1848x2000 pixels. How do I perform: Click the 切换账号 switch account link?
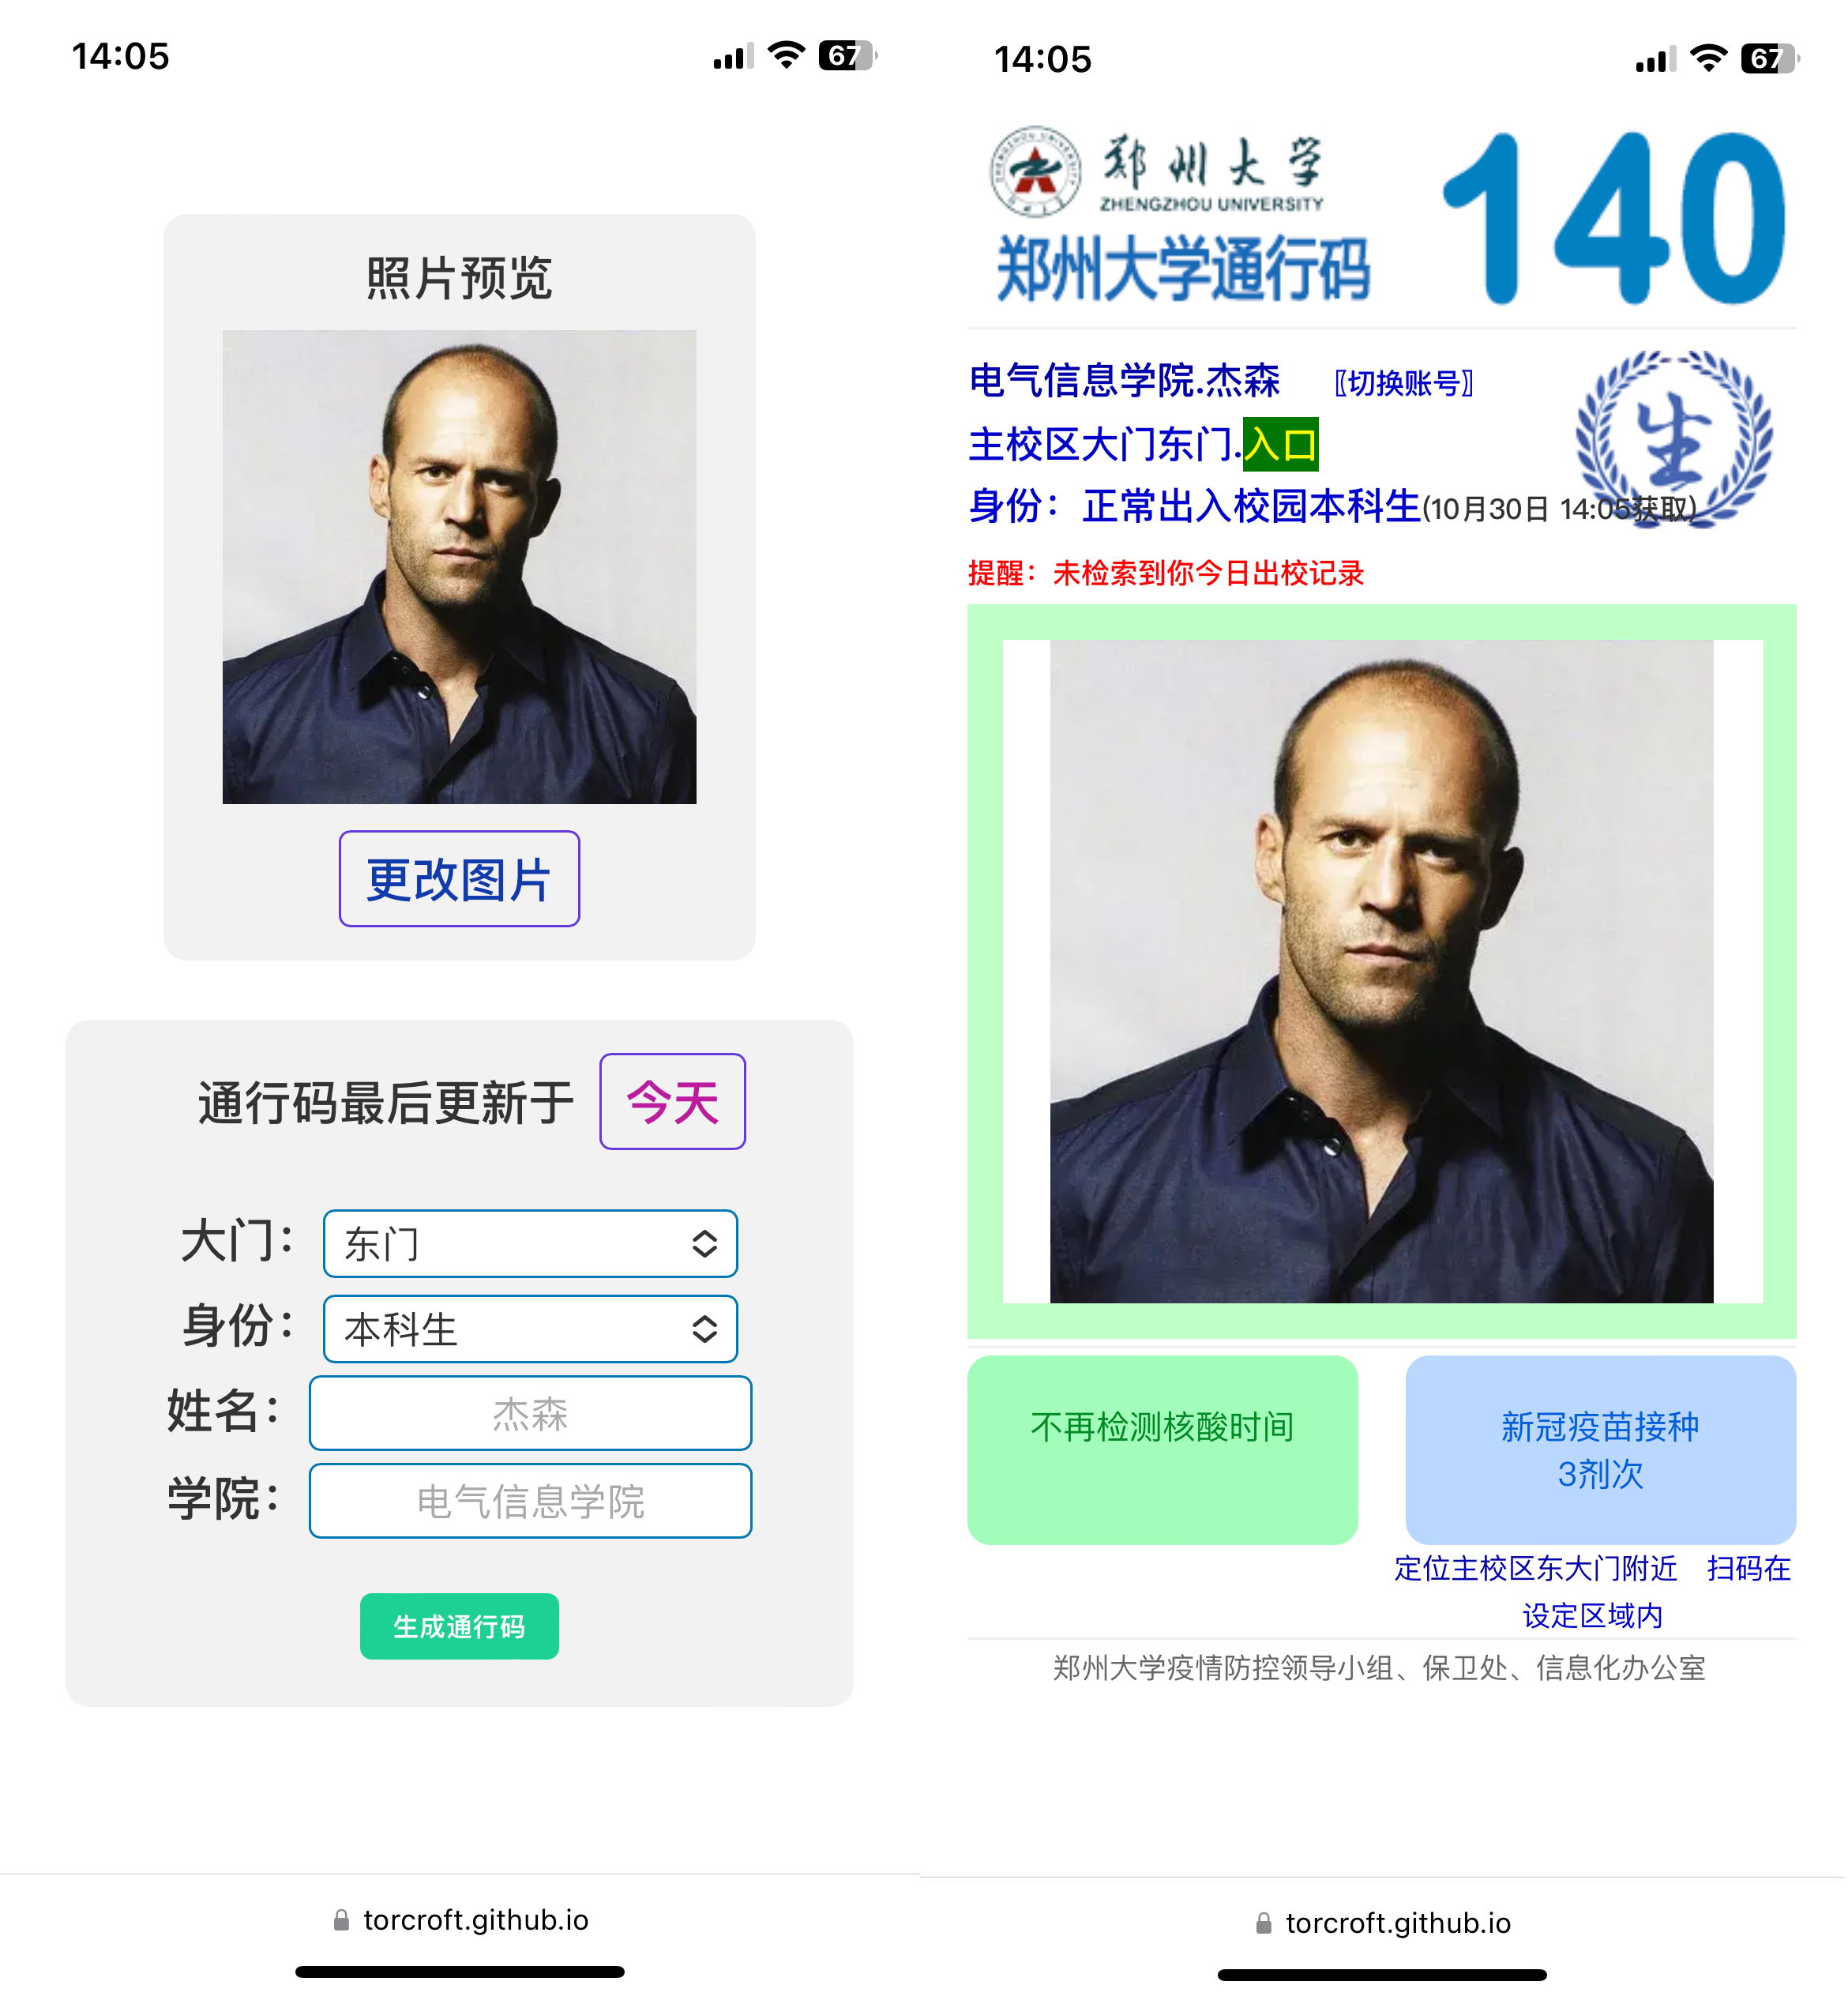point(1406,383)
